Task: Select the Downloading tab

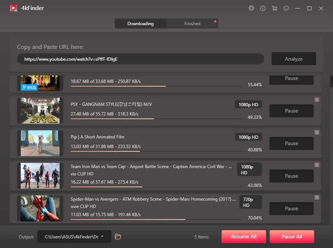Action: click(x=141, y=24)
